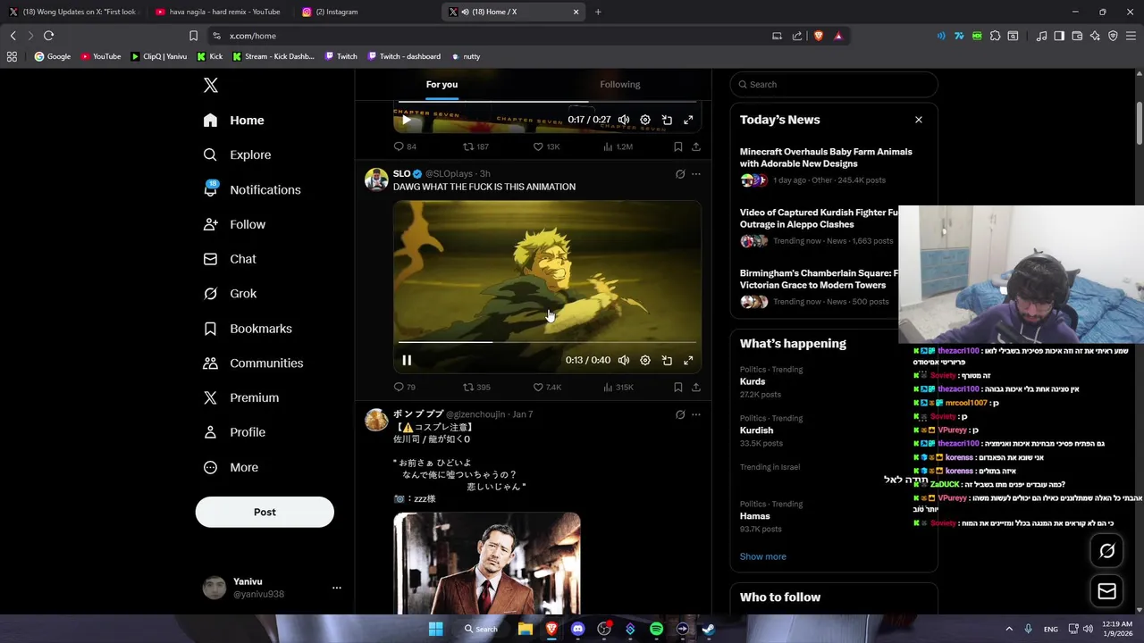Read Minecraft Overhauls Baby Farm Animals news

pos(826,157)
